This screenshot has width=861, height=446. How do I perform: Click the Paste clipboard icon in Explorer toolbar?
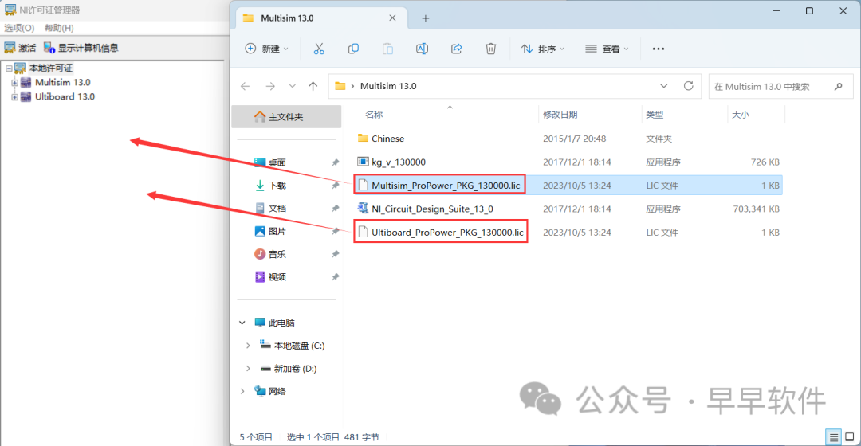[x=387, y=49]
